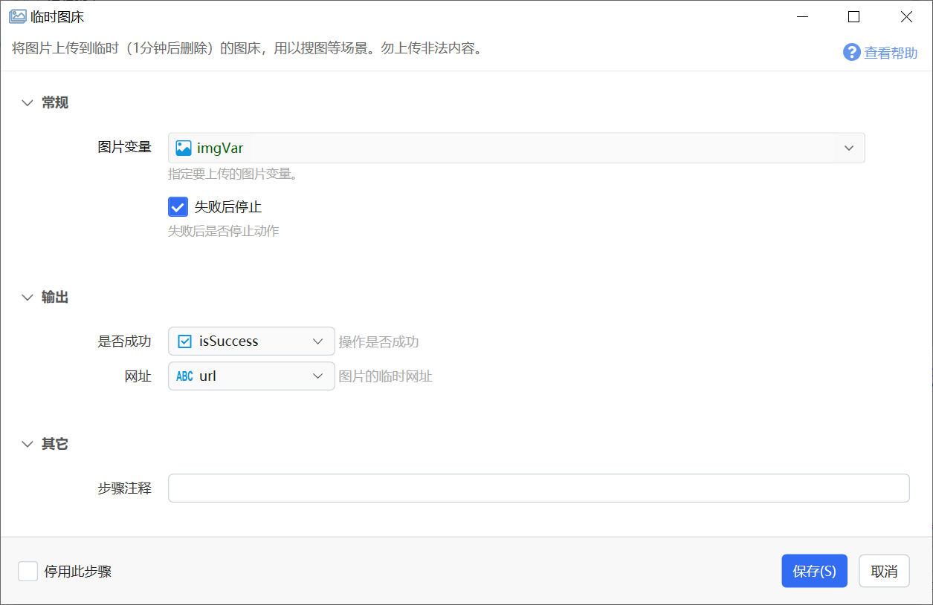Enable the 停用此步骤 checkbox
933x605 pixels.
point(28,571)
